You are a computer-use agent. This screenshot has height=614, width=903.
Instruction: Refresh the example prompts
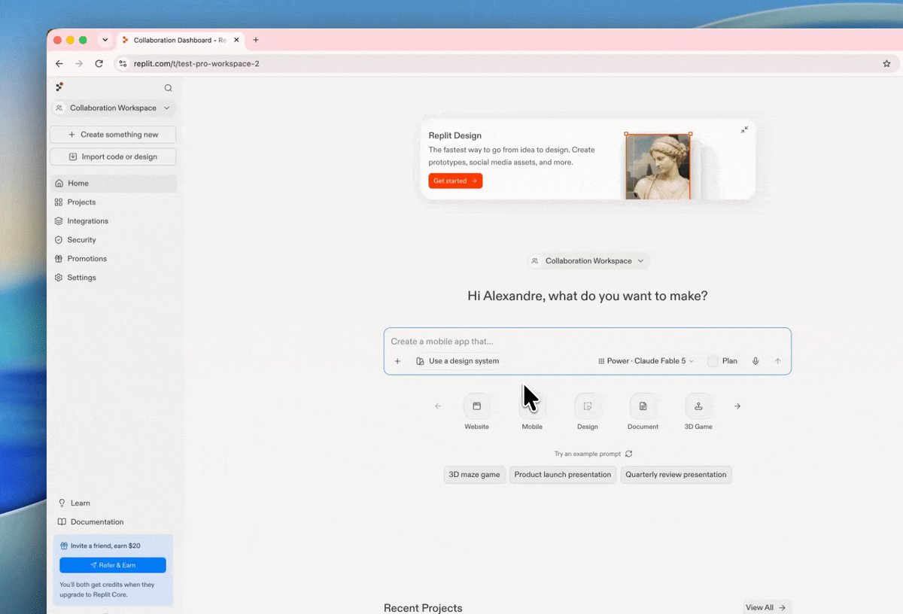pyautogui.click(x=628, y=454)
